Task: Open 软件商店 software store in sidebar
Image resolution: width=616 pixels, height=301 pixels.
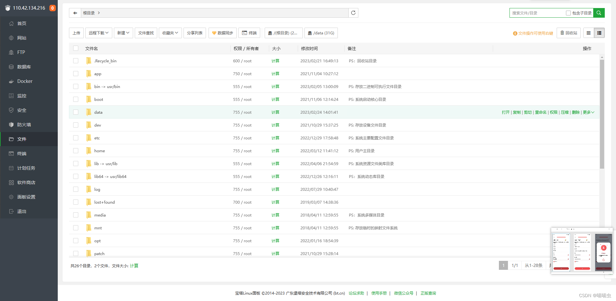Action: (x=29, y=182)
